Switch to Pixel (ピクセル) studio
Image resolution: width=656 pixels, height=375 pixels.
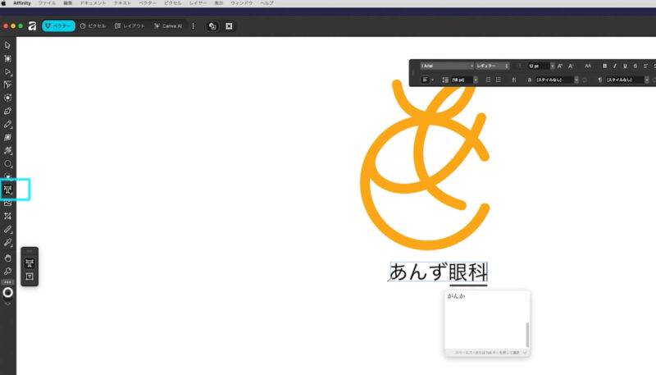coord(93,26)
